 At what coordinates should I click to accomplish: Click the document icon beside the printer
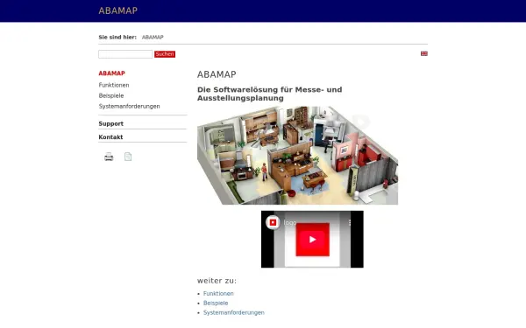[x=128, y=157]
